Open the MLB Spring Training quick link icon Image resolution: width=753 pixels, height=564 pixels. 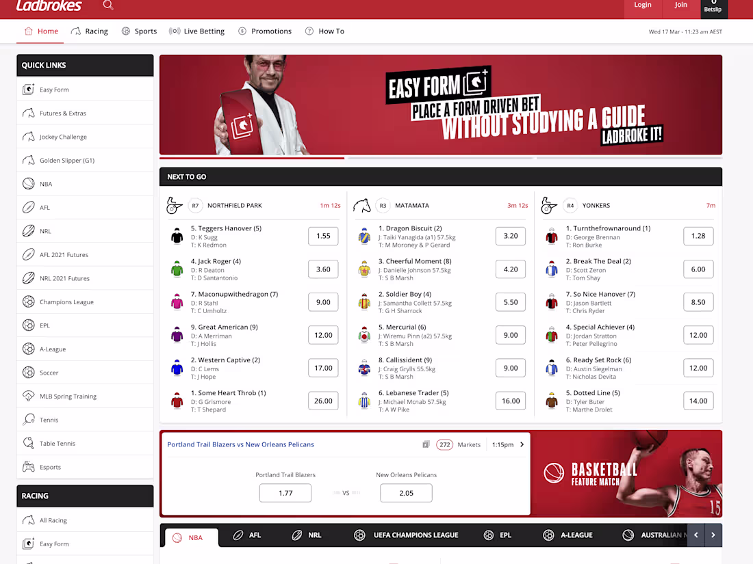point(28,395)
